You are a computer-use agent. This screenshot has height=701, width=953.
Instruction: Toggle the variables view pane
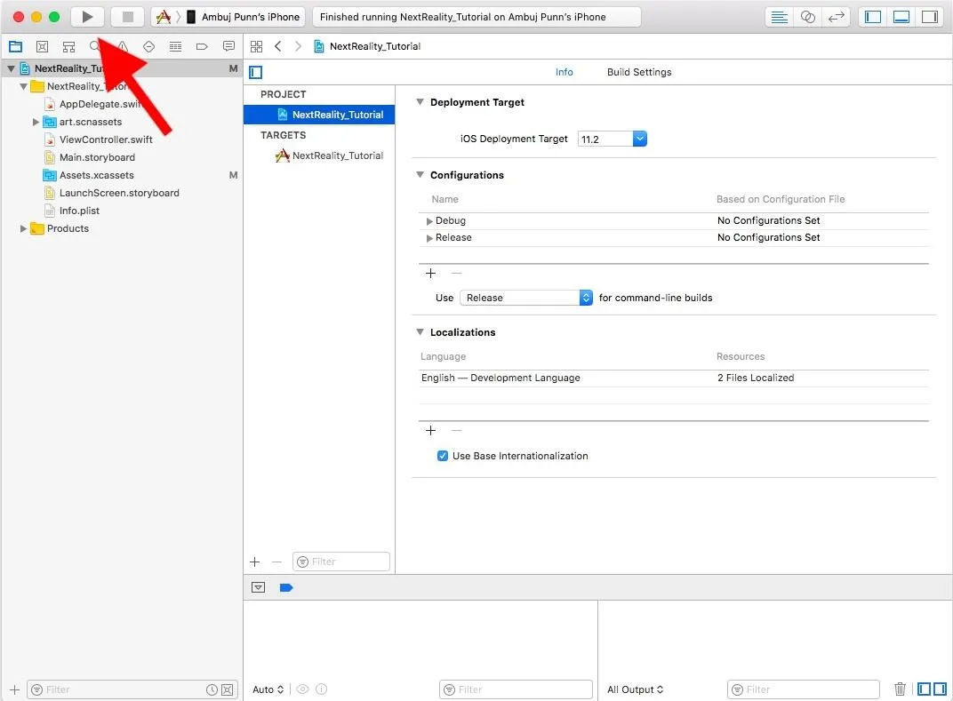tap(924, 689)
